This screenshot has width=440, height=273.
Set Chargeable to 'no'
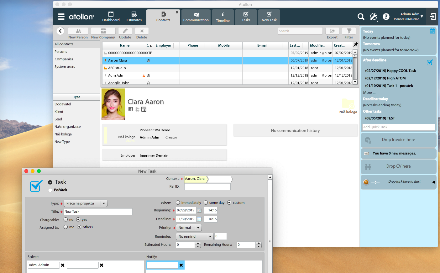click(x=66, y=220)
